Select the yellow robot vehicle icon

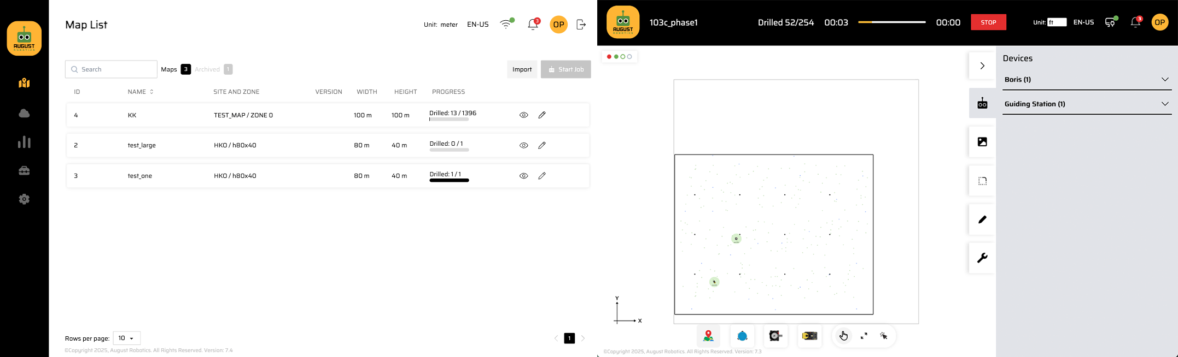809,336
